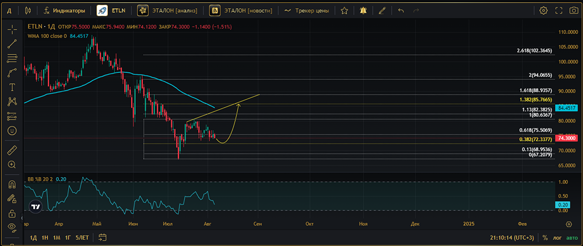583x246 pixels.
Task: Choose the Text annotation tool
Action: pyautogui.click(x=12, y=87)
